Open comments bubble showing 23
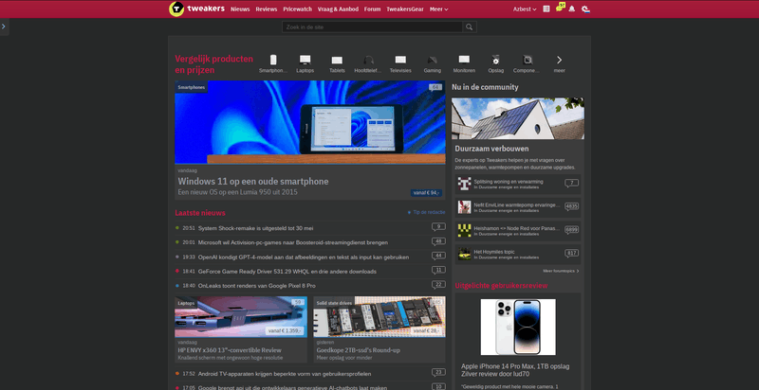 point(438,373)
